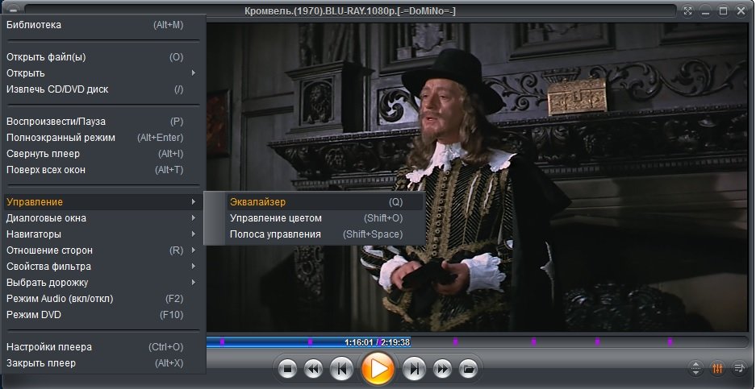
Task: Click the fullscreen arrows icon in title bar
Action: coord(687,11)
